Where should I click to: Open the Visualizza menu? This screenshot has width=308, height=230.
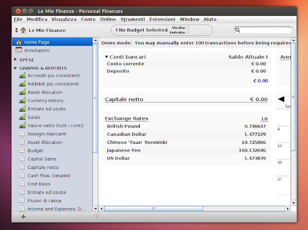(64, 19)
